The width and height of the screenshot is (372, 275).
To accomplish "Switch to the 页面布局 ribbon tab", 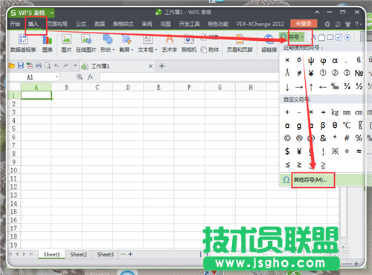I will pyautogui.click(x=57, y=24).
